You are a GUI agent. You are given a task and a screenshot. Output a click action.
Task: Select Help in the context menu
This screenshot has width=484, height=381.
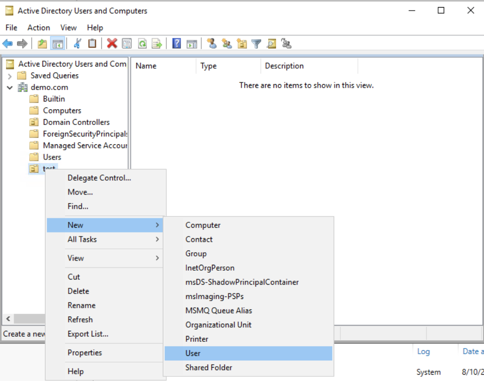click(105, 371)
